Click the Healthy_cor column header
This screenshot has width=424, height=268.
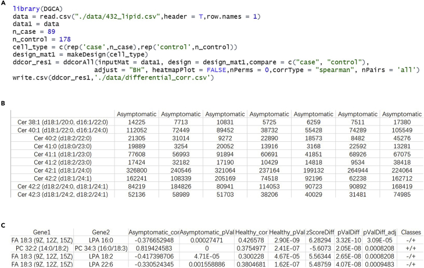[x=251, y=233]
